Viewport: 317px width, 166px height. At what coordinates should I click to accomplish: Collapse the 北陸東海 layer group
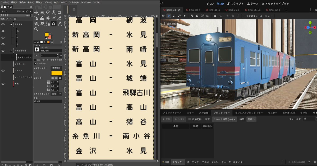[x=11, y=24]
